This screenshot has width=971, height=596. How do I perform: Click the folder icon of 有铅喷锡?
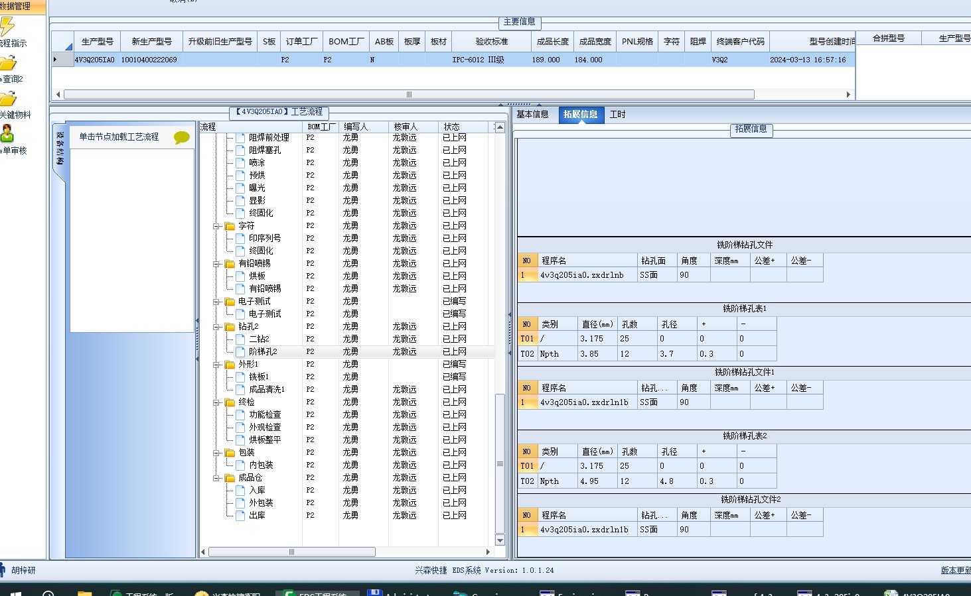230,264
